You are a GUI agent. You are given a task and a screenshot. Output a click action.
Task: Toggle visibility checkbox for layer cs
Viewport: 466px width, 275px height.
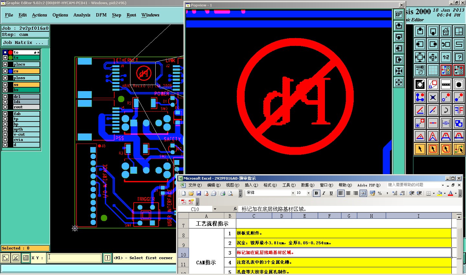coord(5,71)
